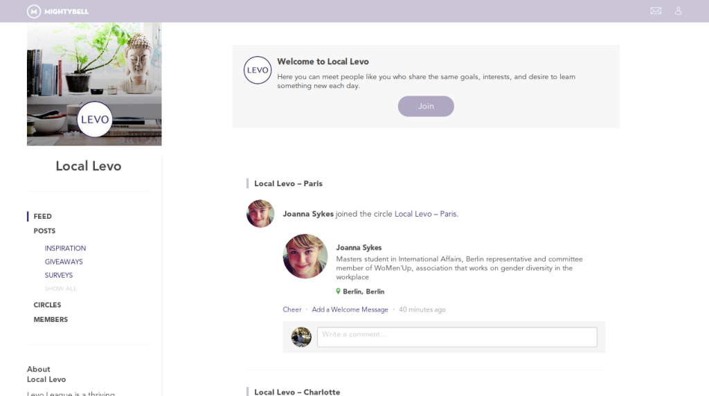Filter posts by Surveys
Image resolution: width=709 pixels, height=396 pixels.
tap(59, 276)
